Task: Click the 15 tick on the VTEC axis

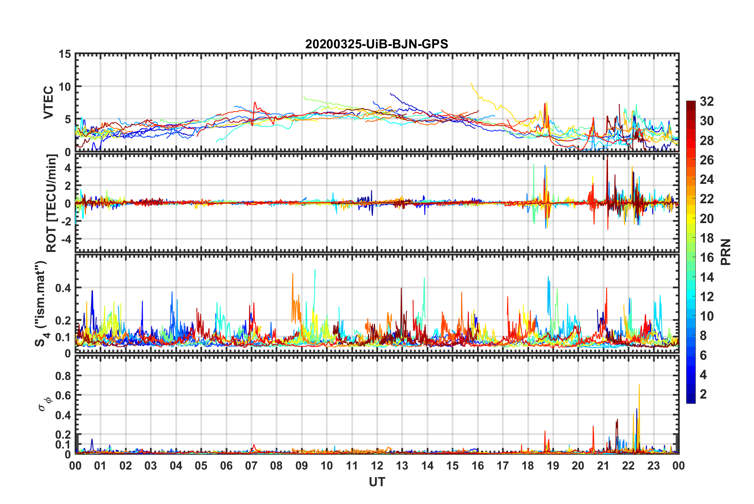Action: click(65, 54)
